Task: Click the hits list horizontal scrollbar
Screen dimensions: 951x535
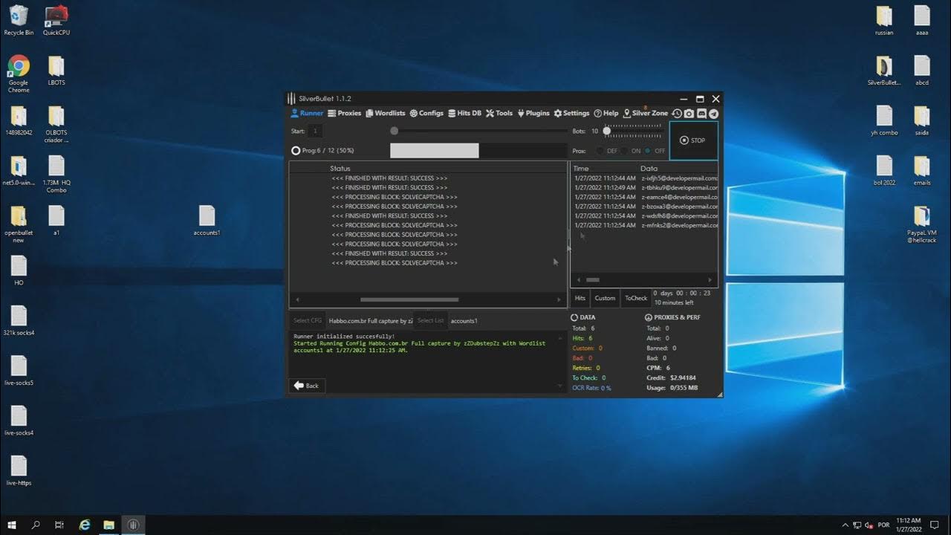Action: (592, 280)
